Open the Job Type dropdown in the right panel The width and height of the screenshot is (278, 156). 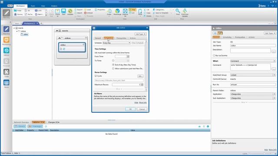click(x=270, y=33)
